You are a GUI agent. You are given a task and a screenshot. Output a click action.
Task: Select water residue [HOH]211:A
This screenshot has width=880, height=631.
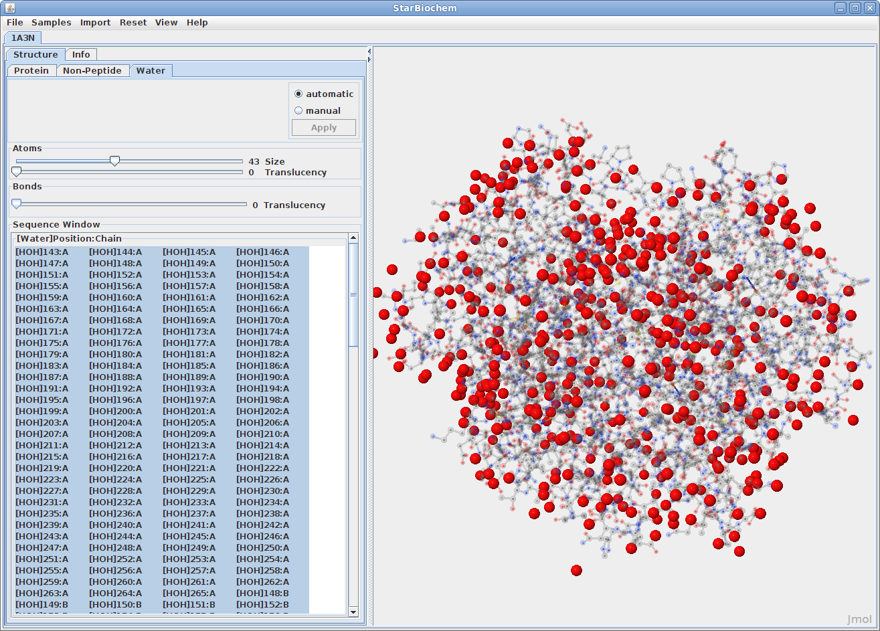[42, 445]
